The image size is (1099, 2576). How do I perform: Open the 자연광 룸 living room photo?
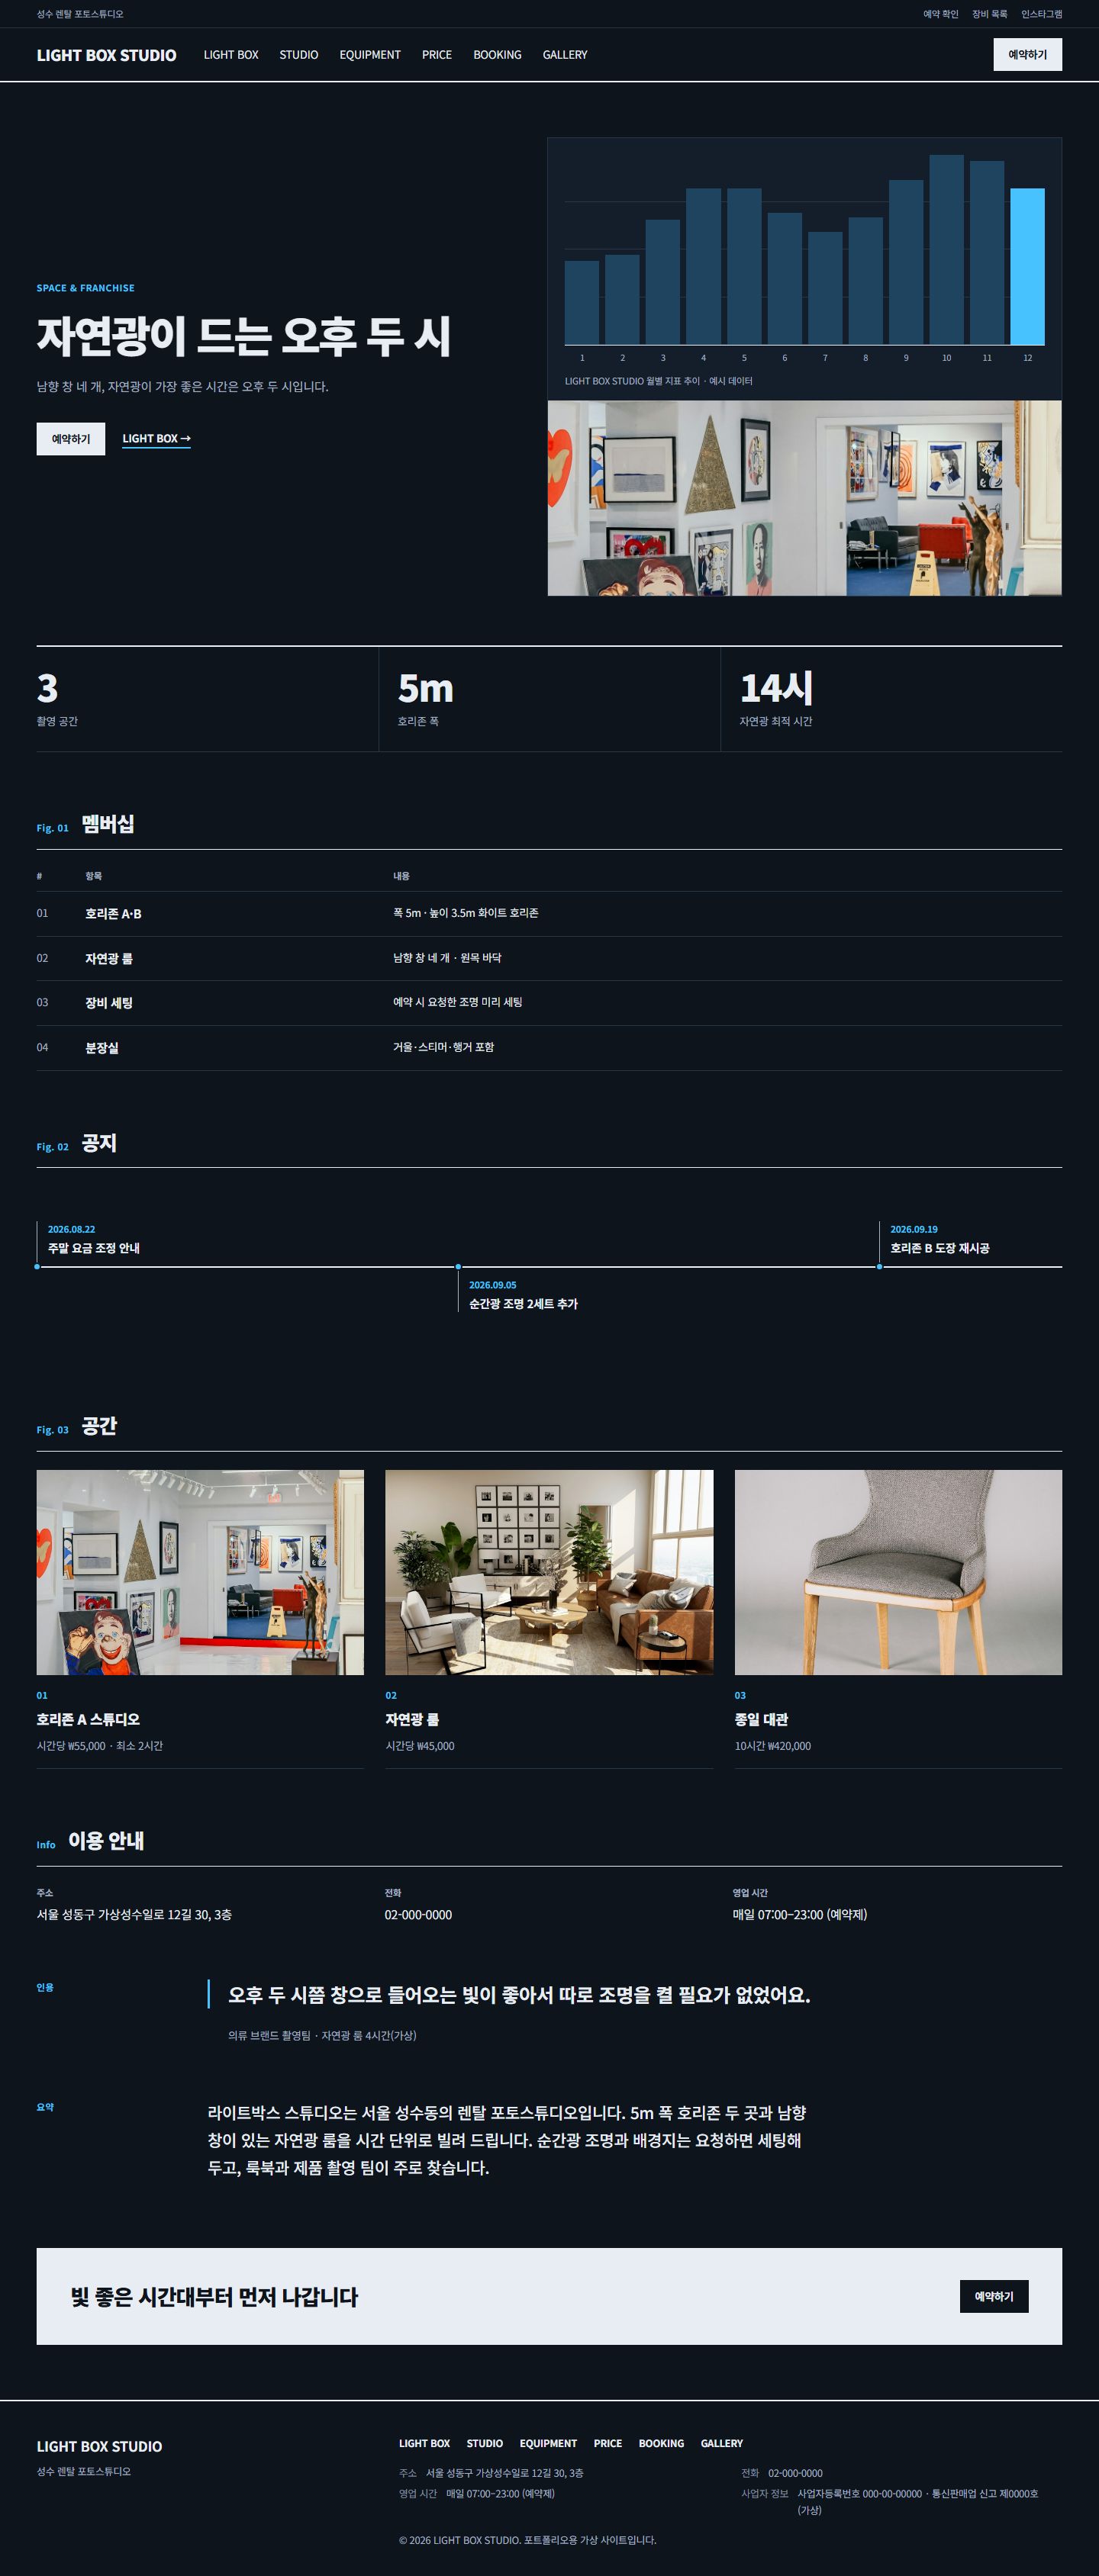(549, 1572)
